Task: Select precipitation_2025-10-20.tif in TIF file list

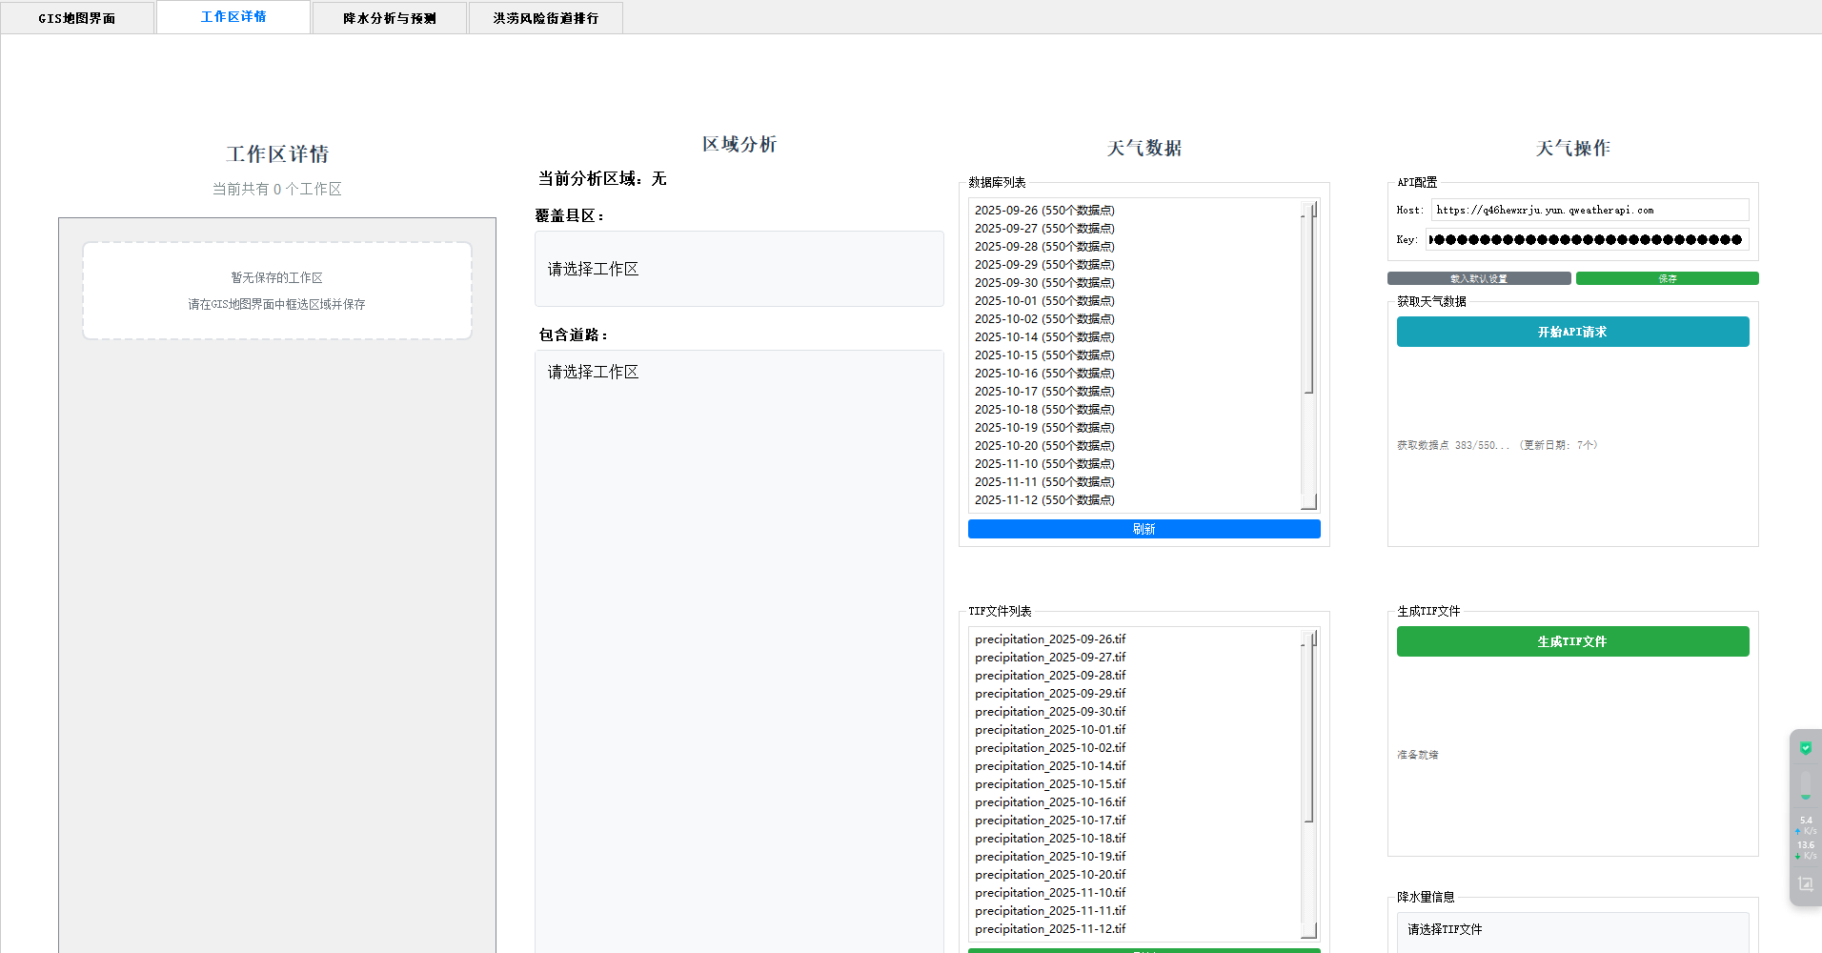Action: pyautogui.click(x=1049, y=874)
